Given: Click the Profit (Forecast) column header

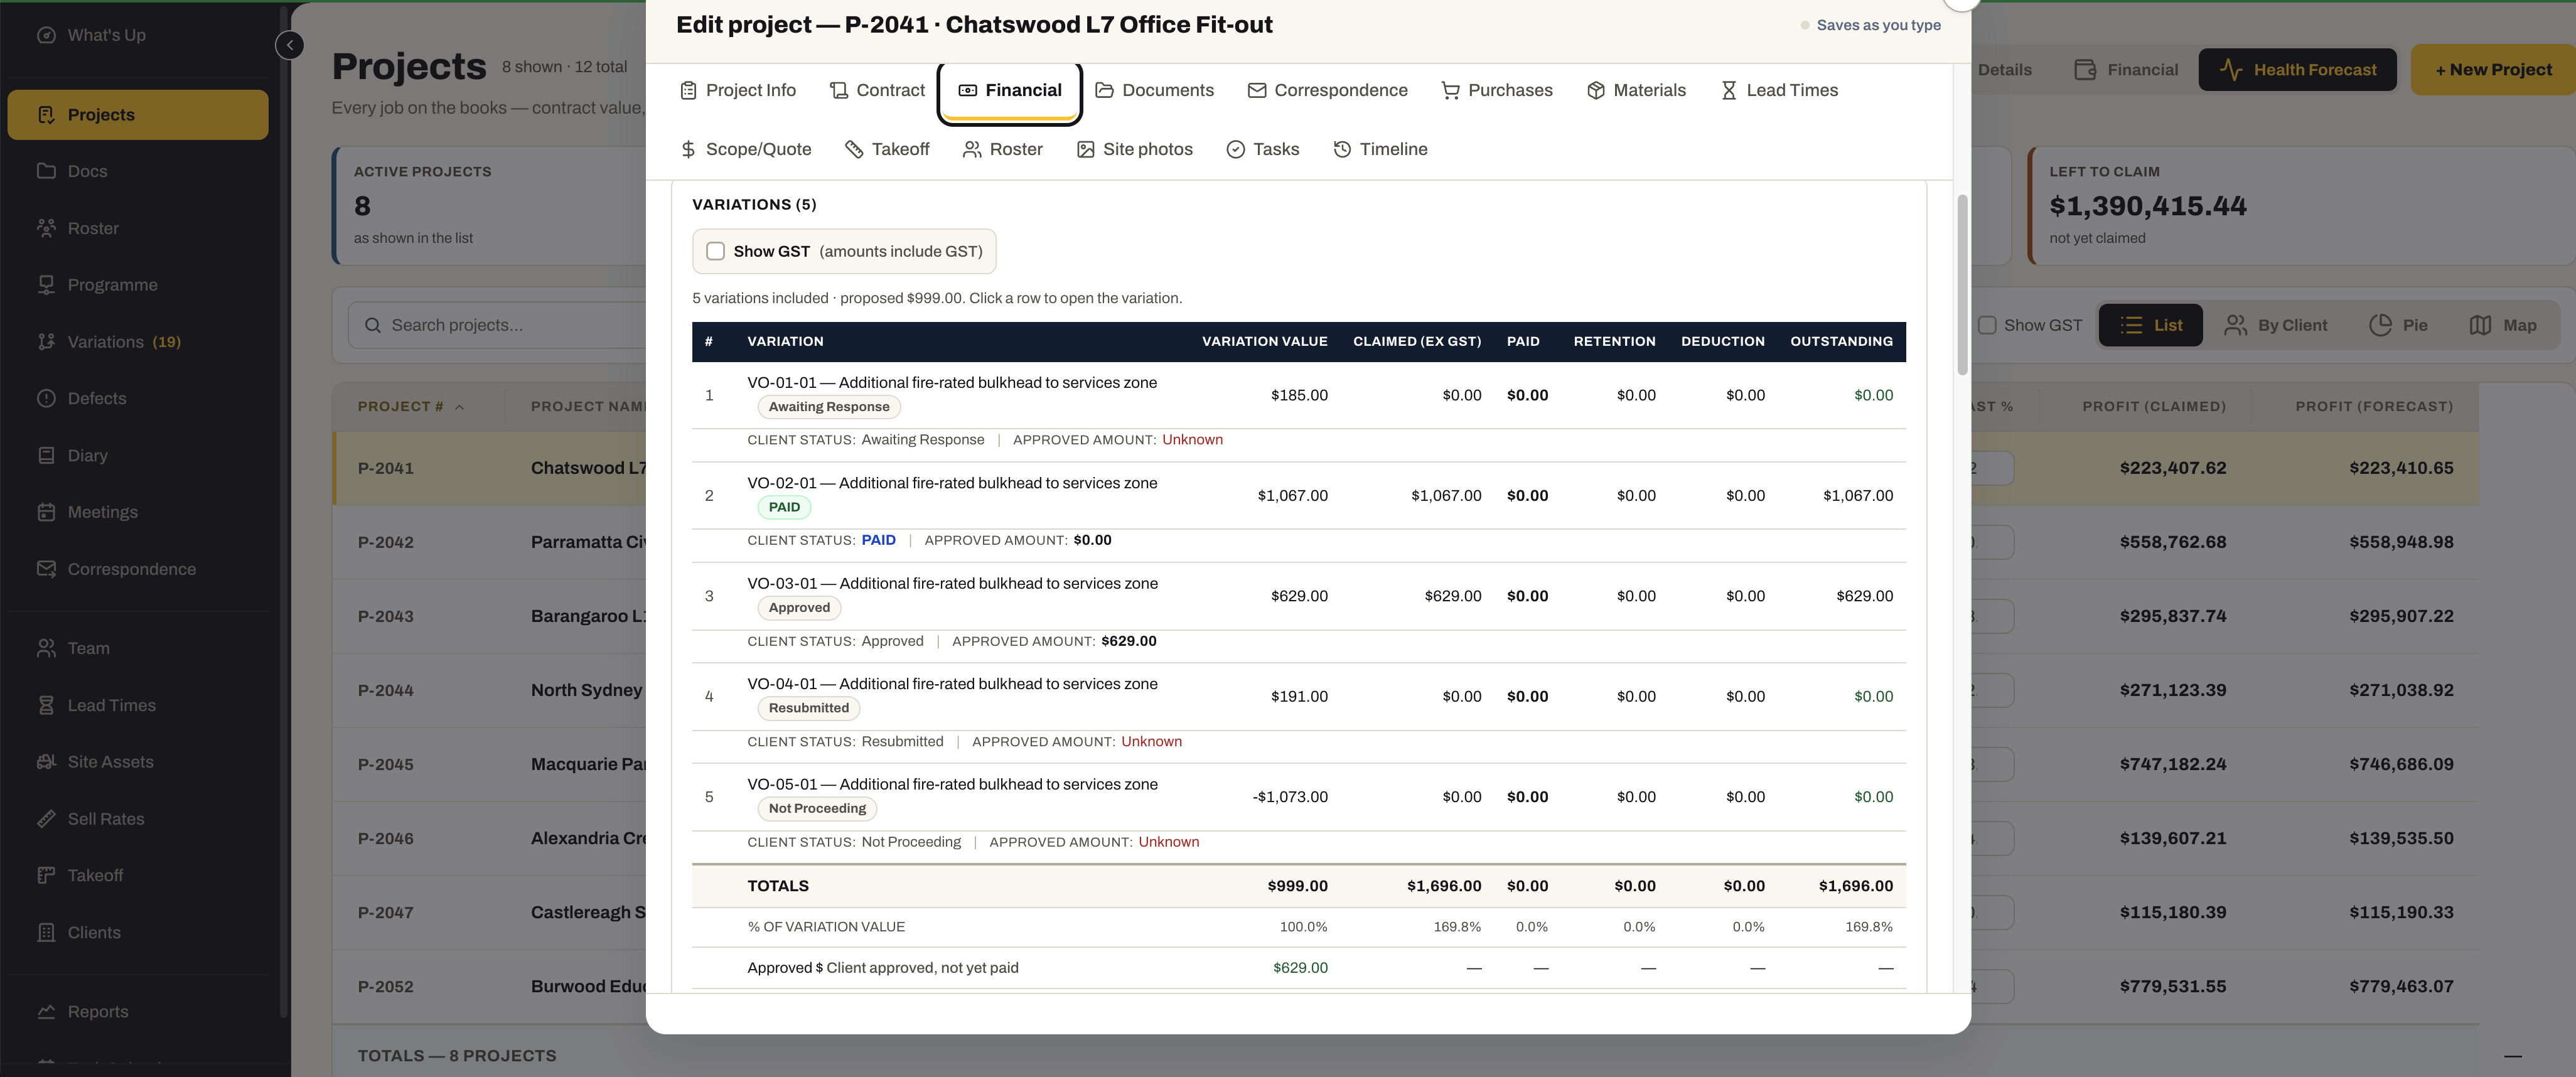Looking at the screenshot, I should pos(2374,407).
